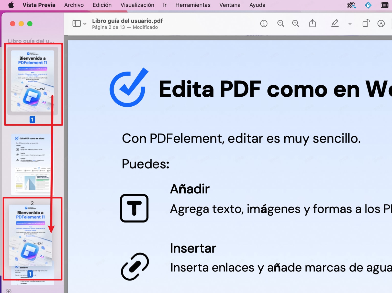Toggle the markup toolbar with the pencil icon
Image resolution: width=392 pixels, height=293 pixels.
(x=381, y=23)
